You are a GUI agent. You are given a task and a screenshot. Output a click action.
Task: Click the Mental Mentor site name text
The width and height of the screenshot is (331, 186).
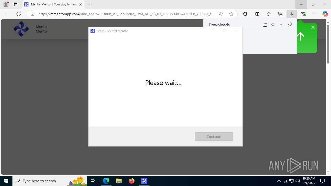42,29
